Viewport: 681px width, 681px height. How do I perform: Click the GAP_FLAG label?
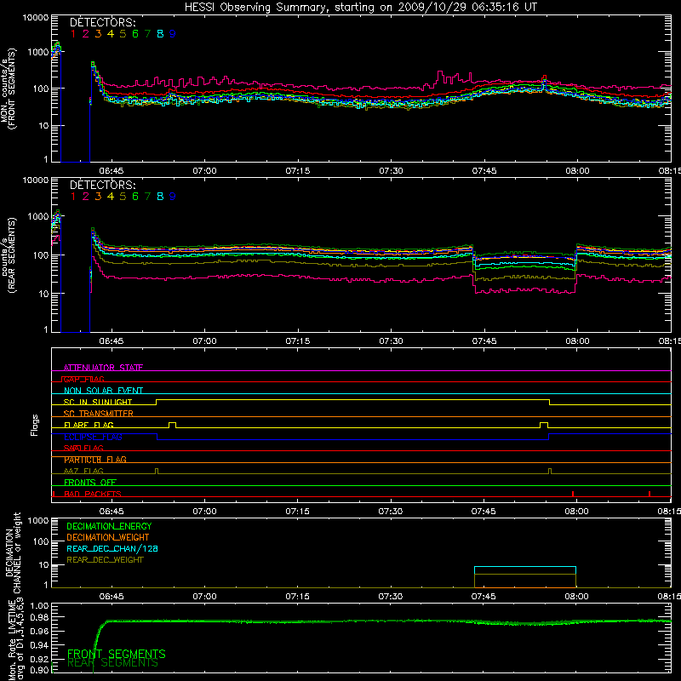83,379
